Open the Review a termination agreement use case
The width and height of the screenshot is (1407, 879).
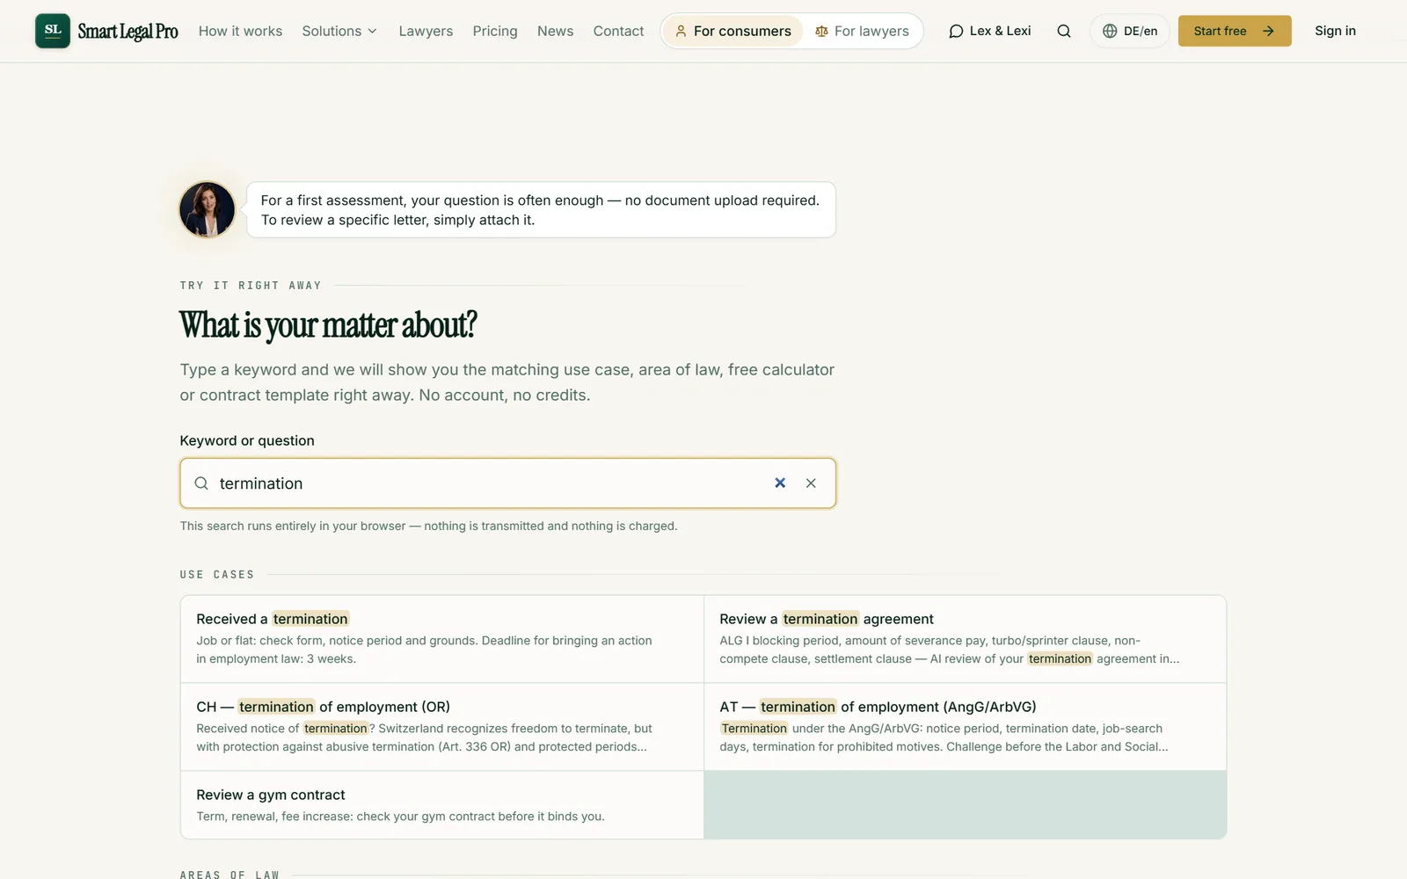click(965, 639)
